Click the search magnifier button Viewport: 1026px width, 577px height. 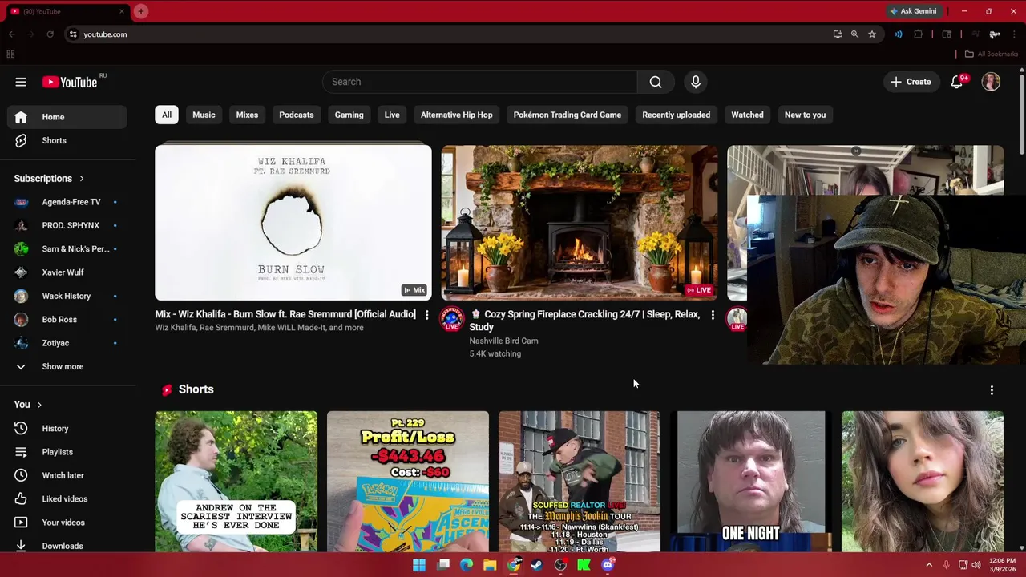tap(656, 82)
